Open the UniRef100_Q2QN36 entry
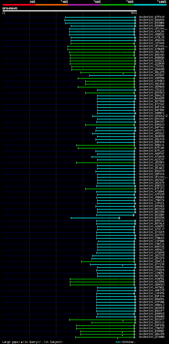 pos(152,63)
